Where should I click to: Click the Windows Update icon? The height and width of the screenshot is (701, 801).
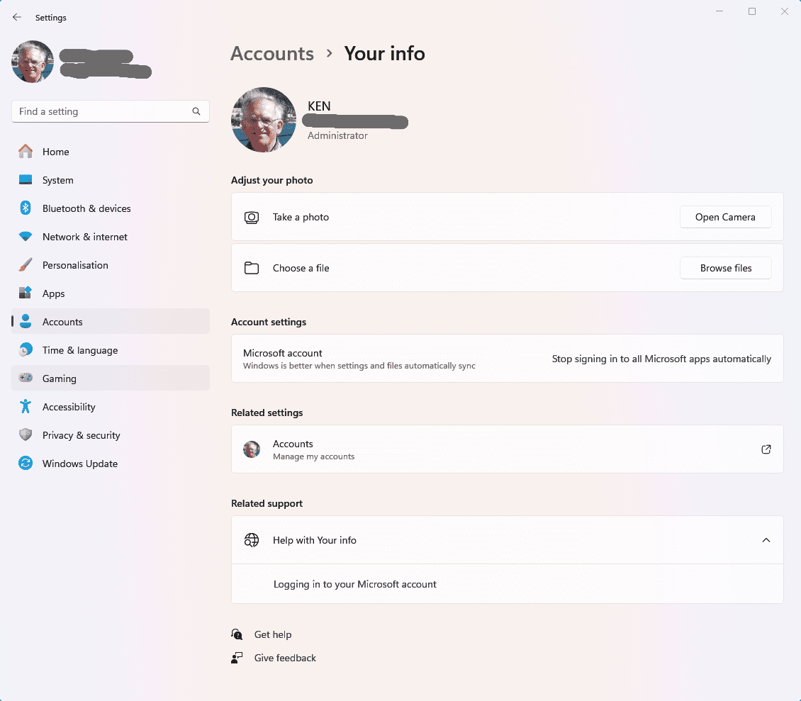coord(26,464)
